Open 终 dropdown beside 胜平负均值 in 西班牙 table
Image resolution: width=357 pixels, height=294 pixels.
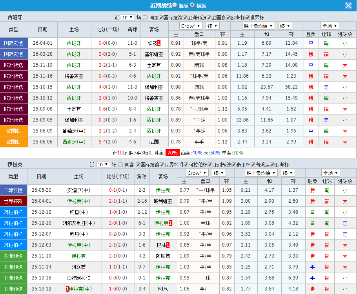tap(285, 26)
